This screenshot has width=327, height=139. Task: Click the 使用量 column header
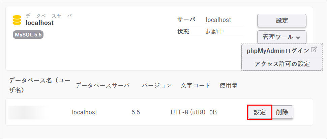point(228,86)
